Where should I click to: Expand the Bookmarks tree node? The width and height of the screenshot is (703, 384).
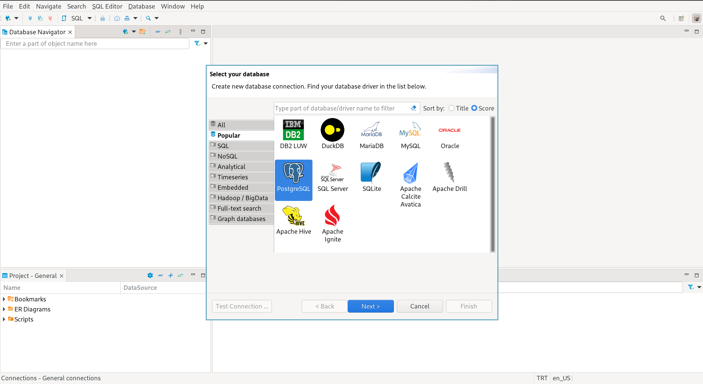(4, 299)
